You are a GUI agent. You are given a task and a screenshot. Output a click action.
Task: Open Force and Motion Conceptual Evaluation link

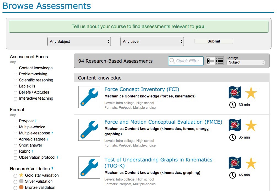[x=163, y=122]
